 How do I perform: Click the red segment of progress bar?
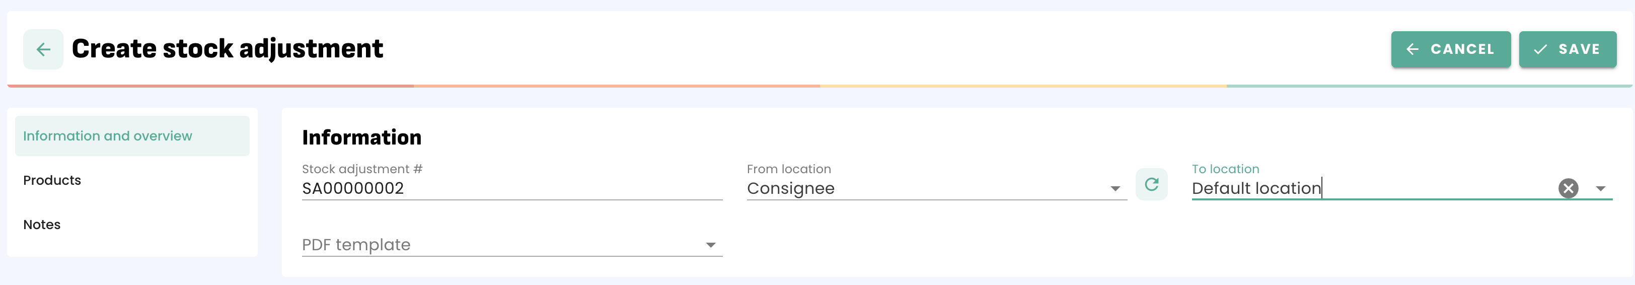pos(209,86)
